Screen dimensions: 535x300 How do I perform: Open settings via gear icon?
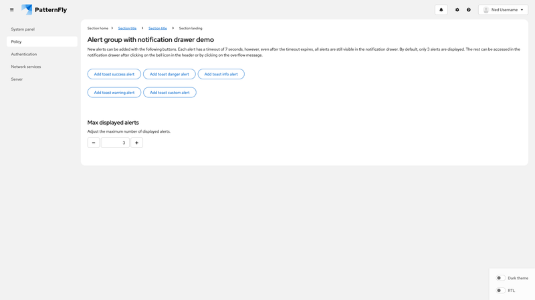[x=457, y=10]
